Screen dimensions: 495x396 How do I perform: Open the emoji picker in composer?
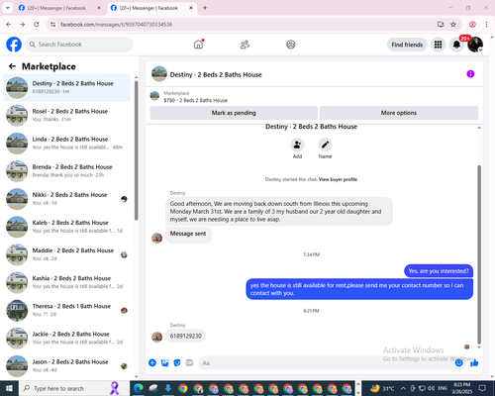[x=458, y=363]
